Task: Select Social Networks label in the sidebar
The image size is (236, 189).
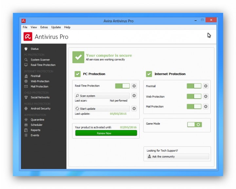Action: tap(40, 97)
